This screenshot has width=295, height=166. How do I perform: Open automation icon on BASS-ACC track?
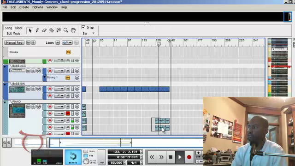coord(39,71)
